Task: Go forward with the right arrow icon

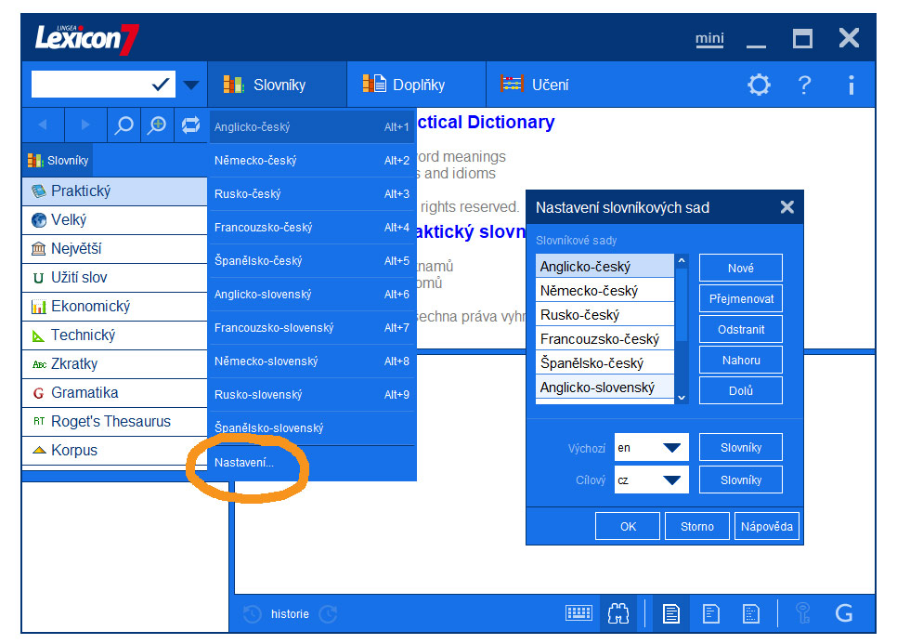Action: [85, 125]
